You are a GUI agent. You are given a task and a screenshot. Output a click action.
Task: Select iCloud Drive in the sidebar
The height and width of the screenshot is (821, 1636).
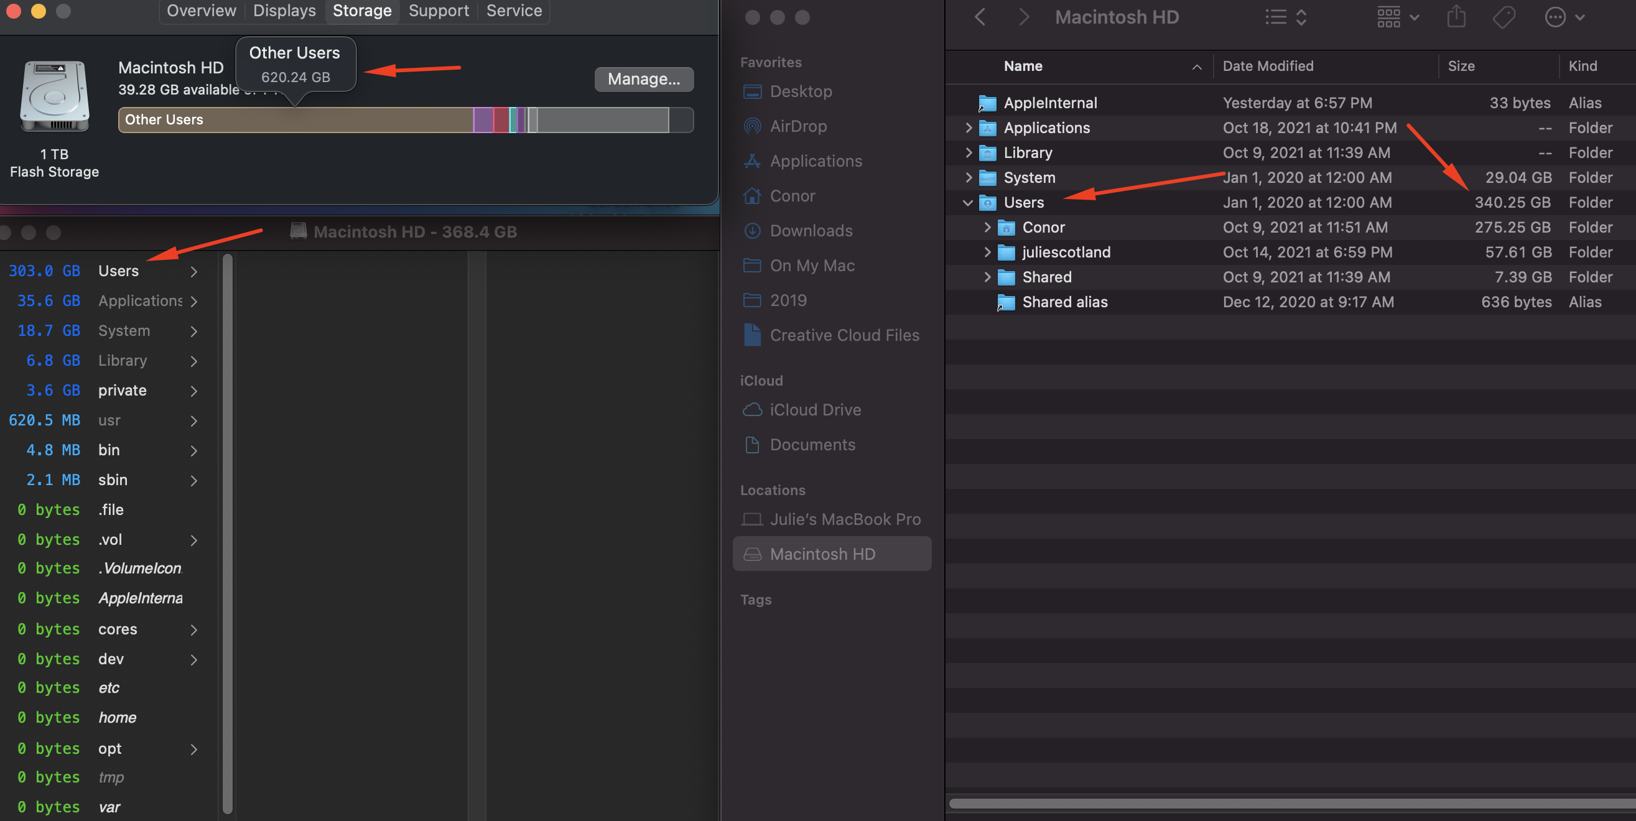(815, 409)
